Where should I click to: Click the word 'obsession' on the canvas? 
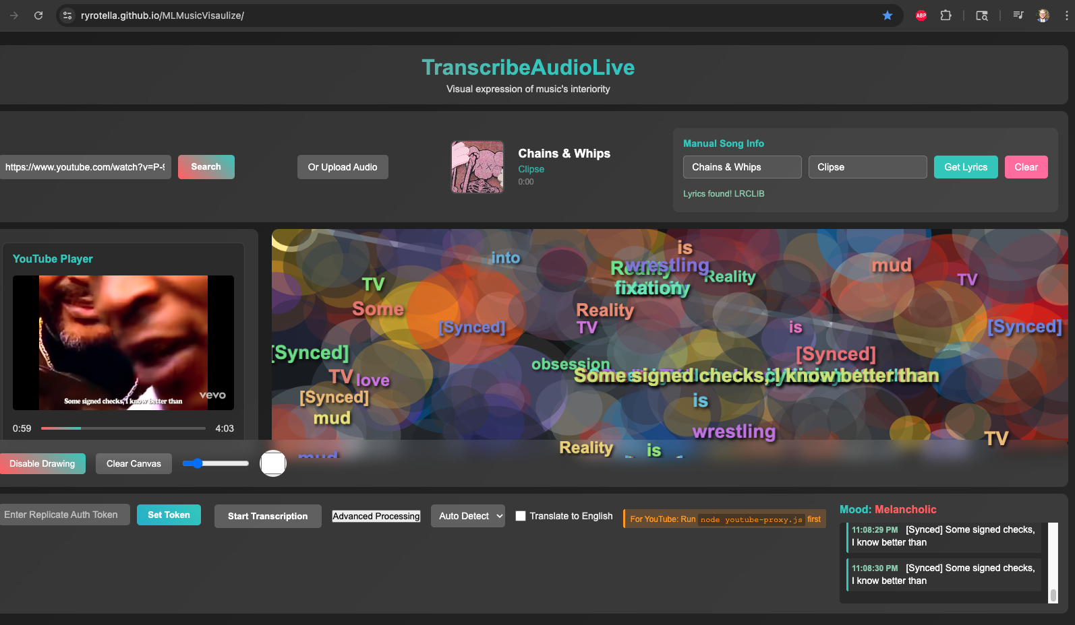click(571, 364)
